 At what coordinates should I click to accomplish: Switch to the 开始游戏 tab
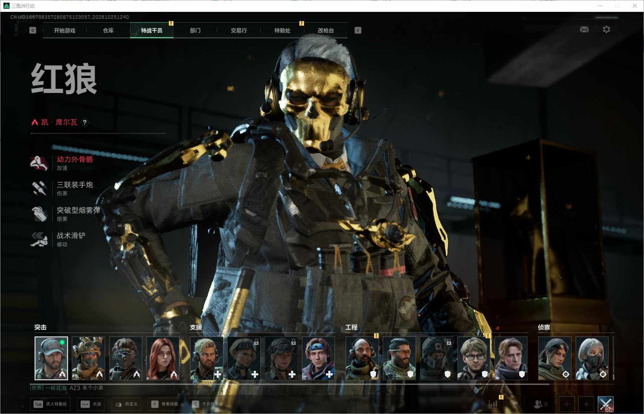(65, 30)
